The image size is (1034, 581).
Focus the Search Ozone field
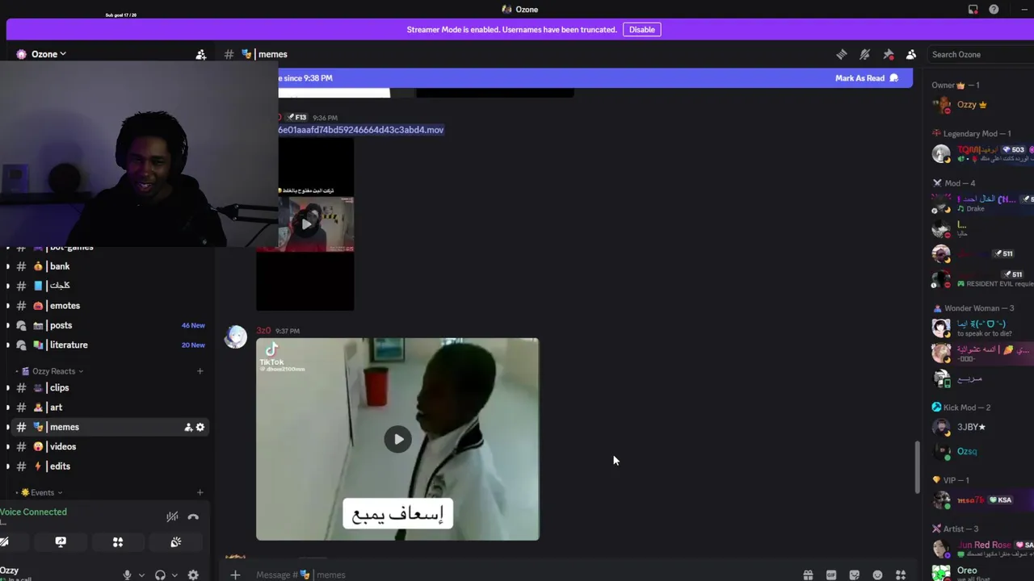pyautogui.click(x=981, y=54)
